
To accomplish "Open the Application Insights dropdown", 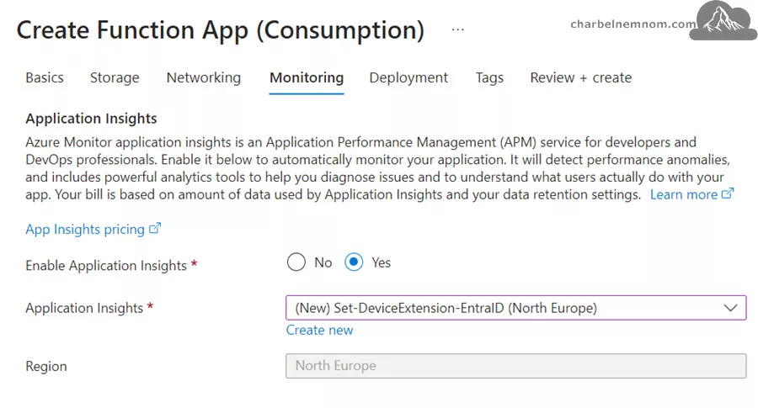I will (x=515, y=308).
